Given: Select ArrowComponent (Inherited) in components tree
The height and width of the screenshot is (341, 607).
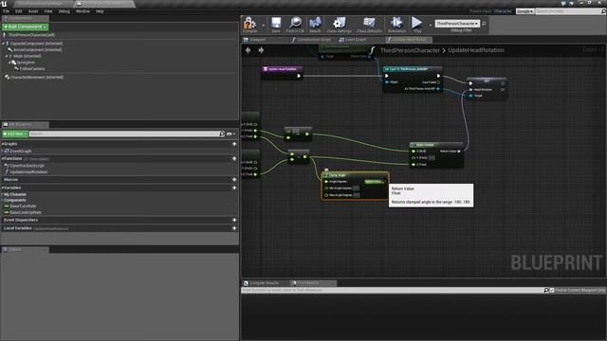Looking at the screenshot, I should (38, 49).
